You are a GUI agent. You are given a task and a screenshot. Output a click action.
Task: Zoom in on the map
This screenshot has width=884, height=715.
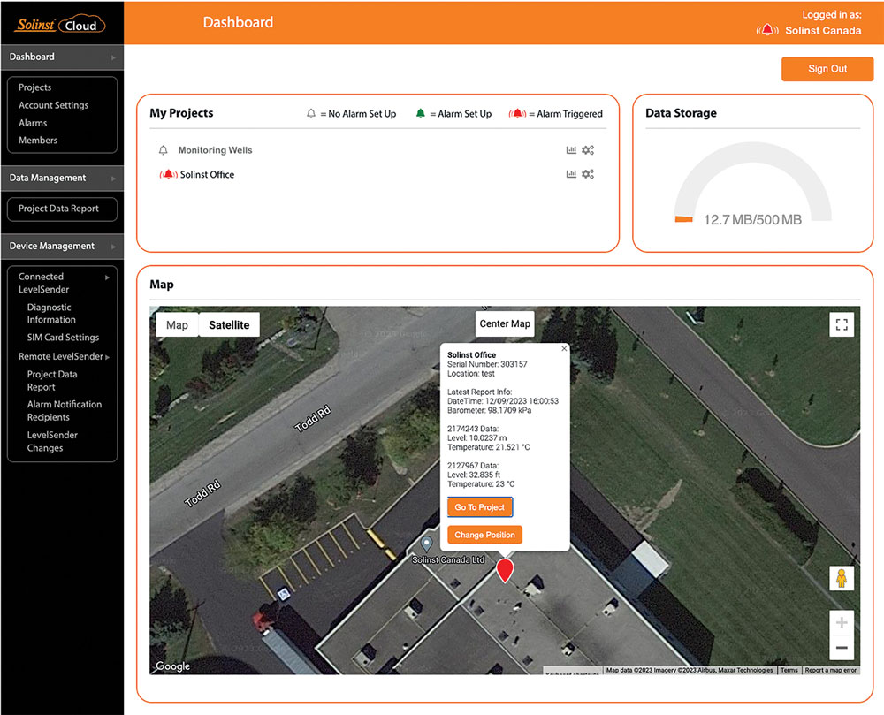(x=842, y=623)
